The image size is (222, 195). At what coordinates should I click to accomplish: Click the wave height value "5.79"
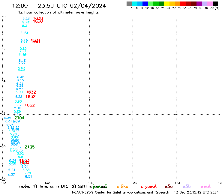click(27, 173)
